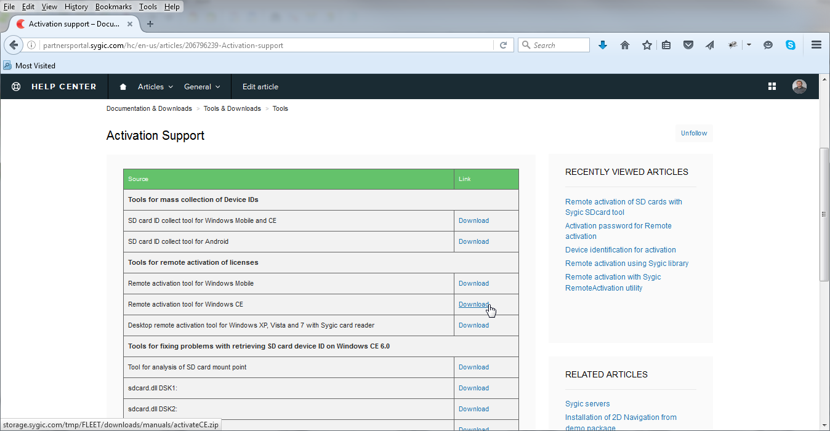Click the Help Center lifebuoy logo
Viewport: 830px width, 431px height.
coord(16,87)
